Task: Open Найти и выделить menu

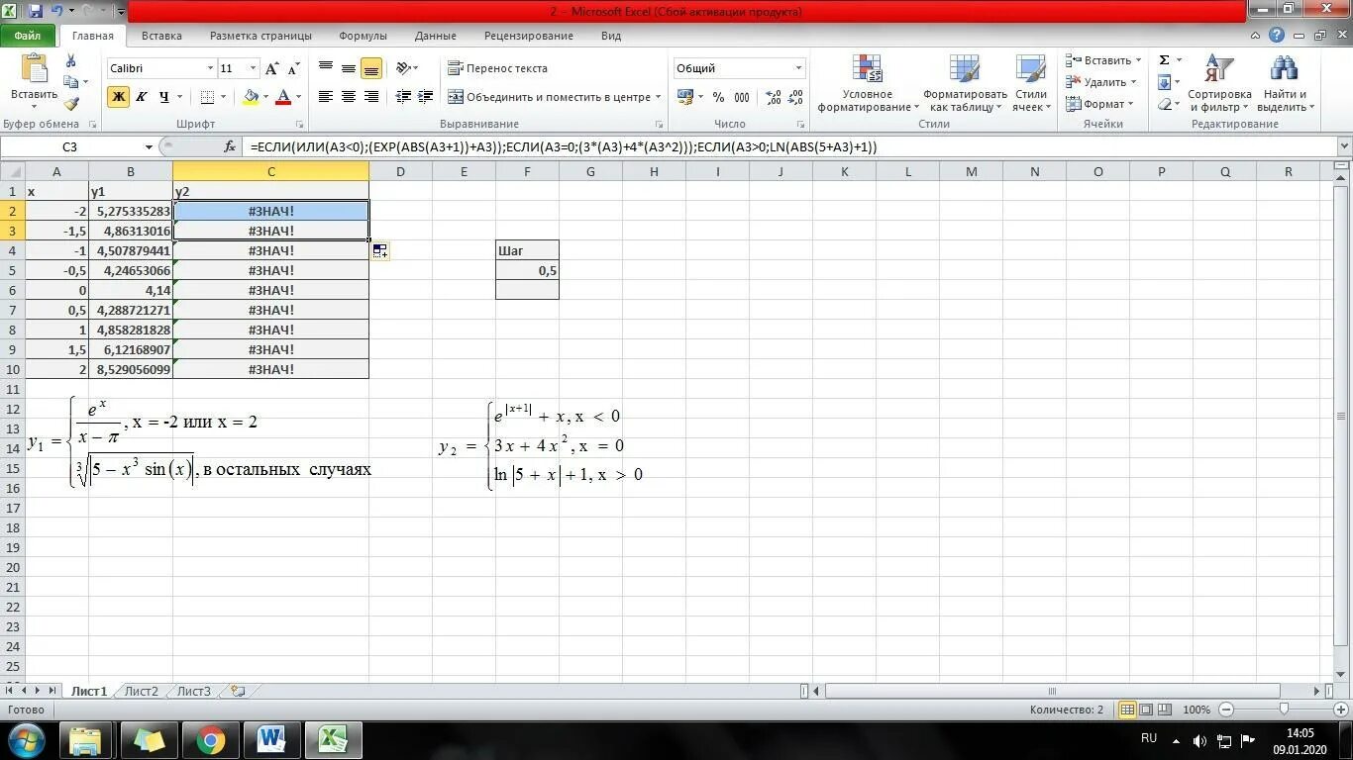Action: click(x=1284, y=83)
